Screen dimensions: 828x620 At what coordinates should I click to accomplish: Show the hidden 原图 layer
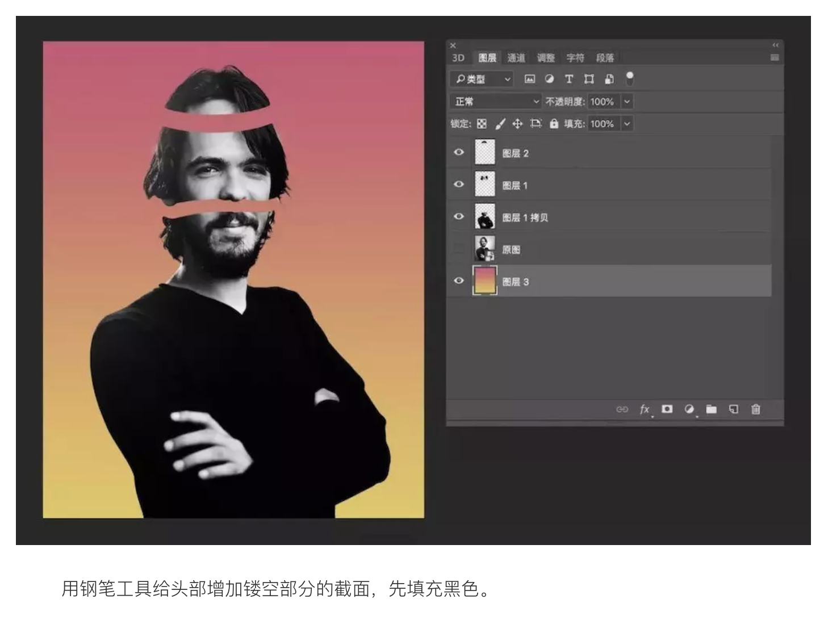(459, 249)
